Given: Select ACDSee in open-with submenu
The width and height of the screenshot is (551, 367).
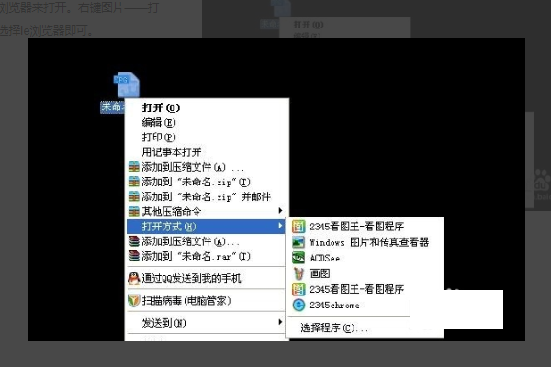Looking at the screenshot, I should point(325,258).
